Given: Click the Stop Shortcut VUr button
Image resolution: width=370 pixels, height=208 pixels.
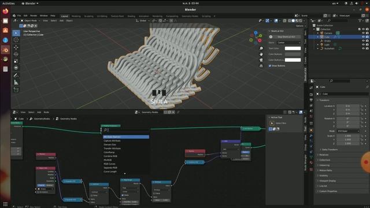Looking at the screenshot, I should [x=286, y=37].
